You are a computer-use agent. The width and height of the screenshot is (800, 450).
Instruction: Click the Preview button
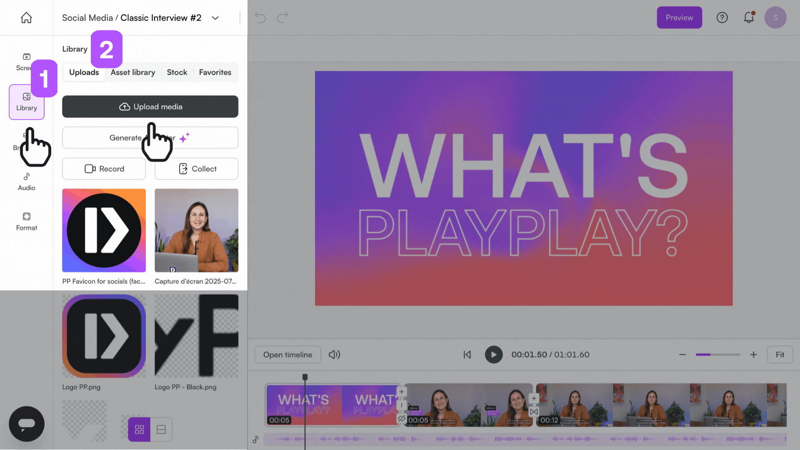click(679, 17)
